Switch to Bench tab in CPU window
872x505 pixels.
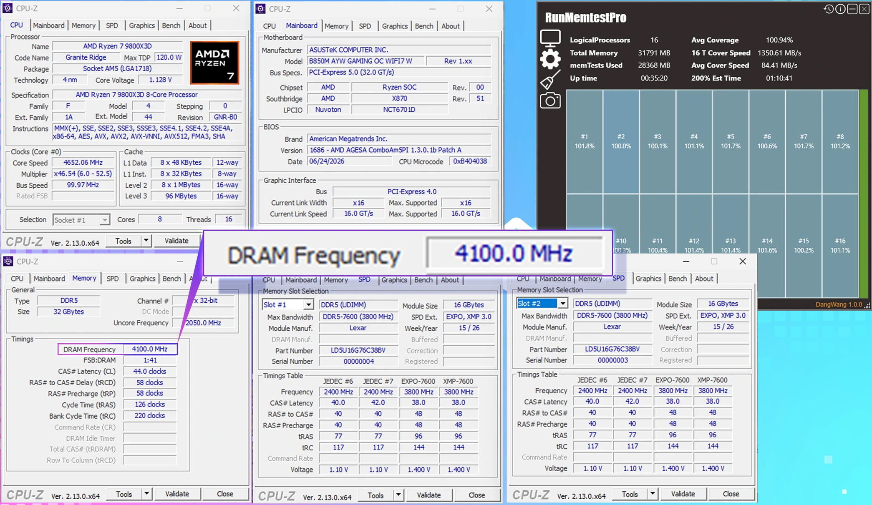171,25
